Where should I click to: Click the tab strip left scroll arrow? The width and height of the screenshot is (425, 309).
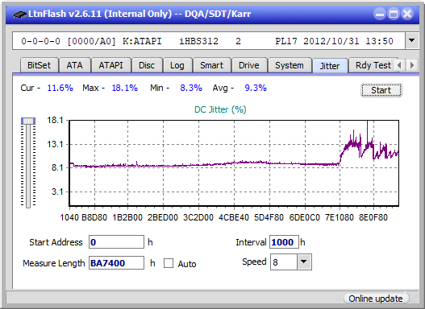coord(399,65)
